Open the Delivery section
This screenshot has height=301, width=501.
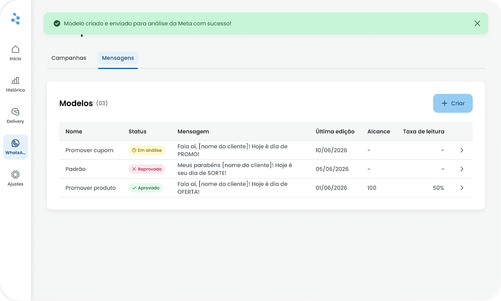click(15, 115)
